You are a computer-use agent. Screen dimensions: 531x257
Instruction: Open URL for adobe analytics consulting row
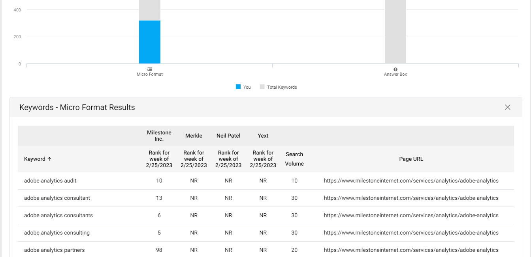pyautogui.click(x=411, y=233)
